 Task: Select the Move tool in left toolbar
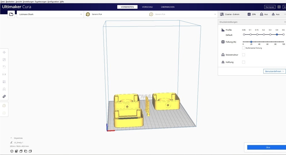tap(4, 52)
